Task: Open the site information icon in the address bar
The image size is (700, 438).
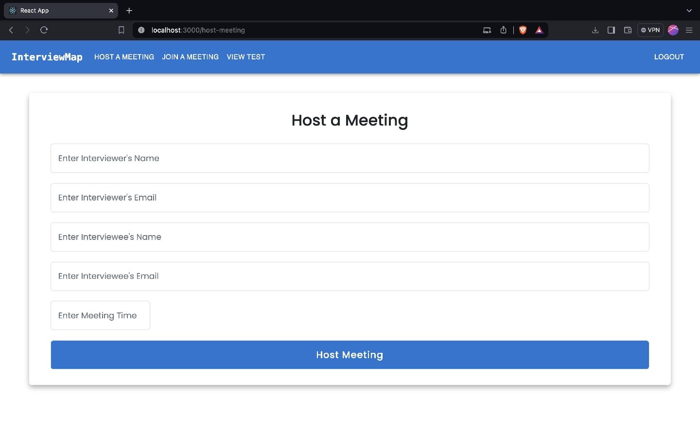Action: (x=141, y=30)
